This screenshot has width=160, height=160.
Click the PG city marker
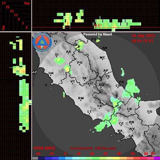tap(79, 65)
